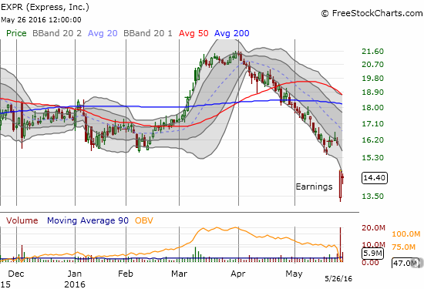424x289 pixels.
Task: Click the May 26 2016 12:00:00 timestamp
Action: 41,20
